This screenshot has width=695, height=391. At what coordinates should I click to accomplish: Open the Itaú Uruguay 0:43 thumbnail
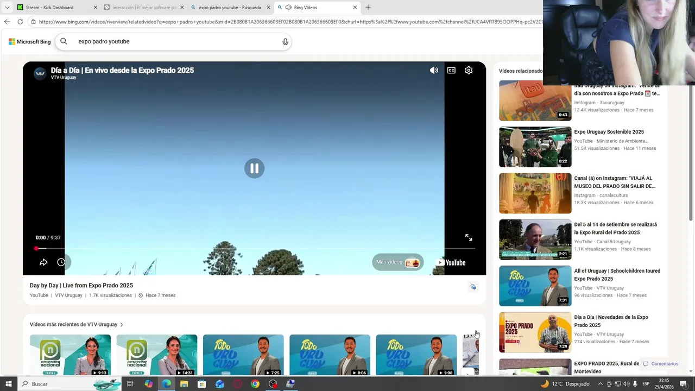click(x=535, y=100)
